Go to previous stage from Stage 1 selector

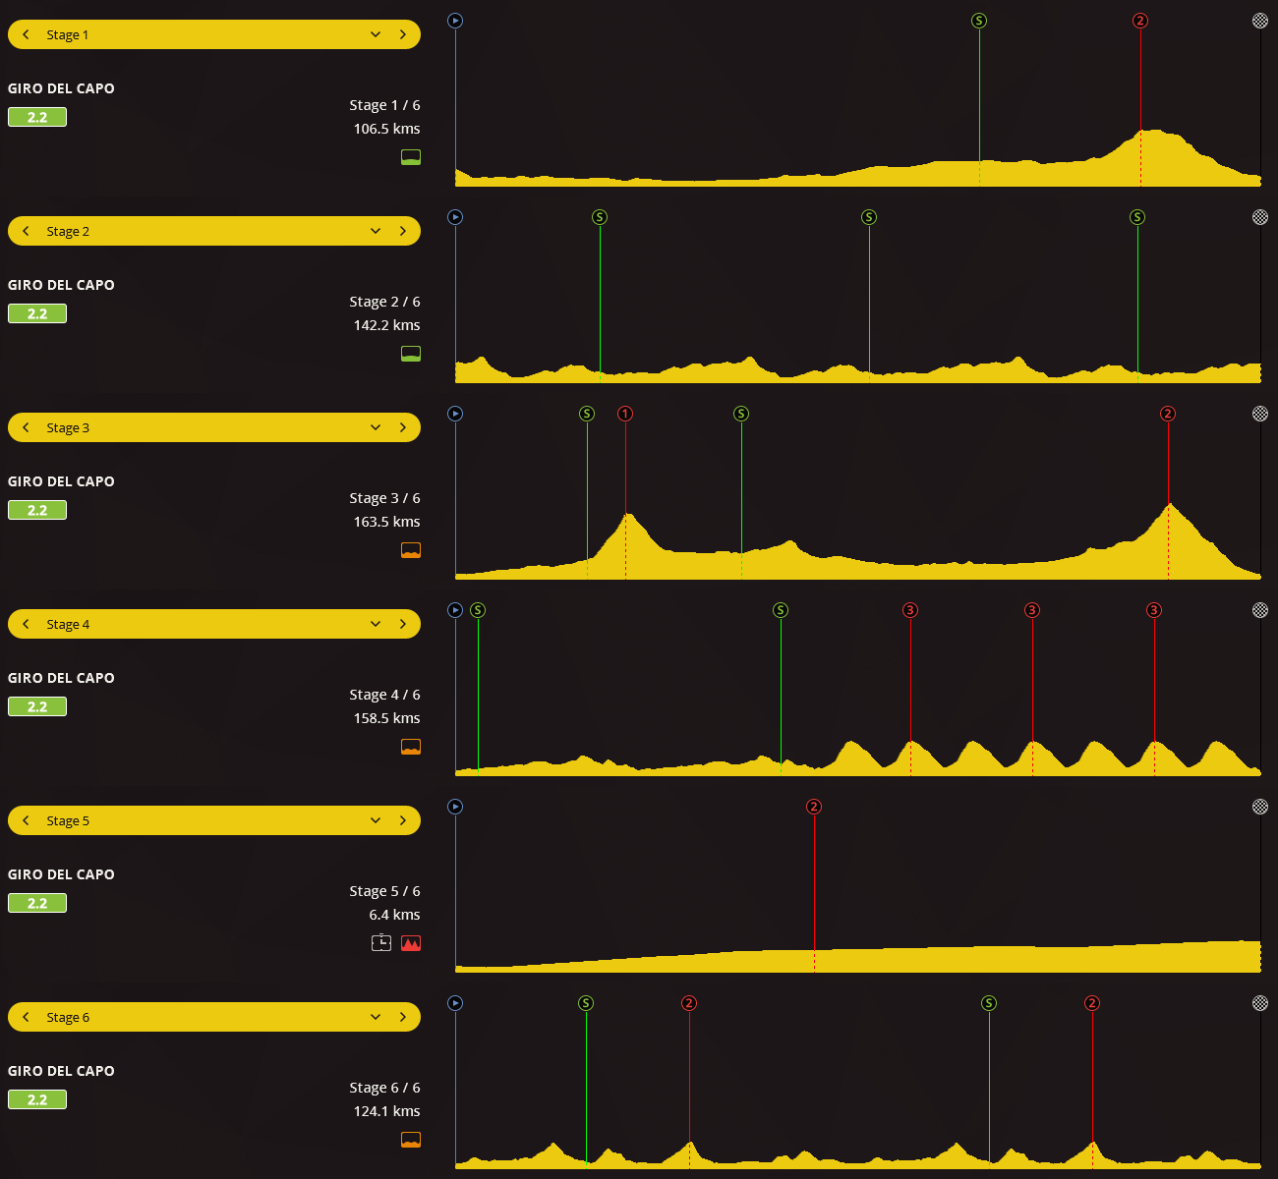(26, 34)
